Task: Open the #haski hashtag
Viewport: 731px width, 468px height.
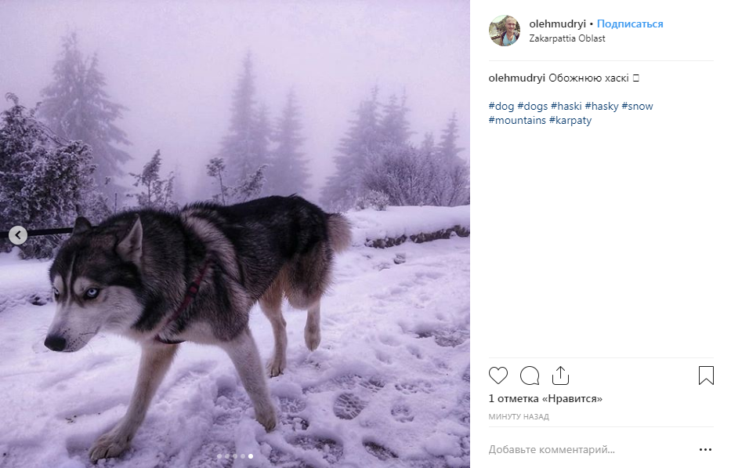Action: click(x=566, y=106)
